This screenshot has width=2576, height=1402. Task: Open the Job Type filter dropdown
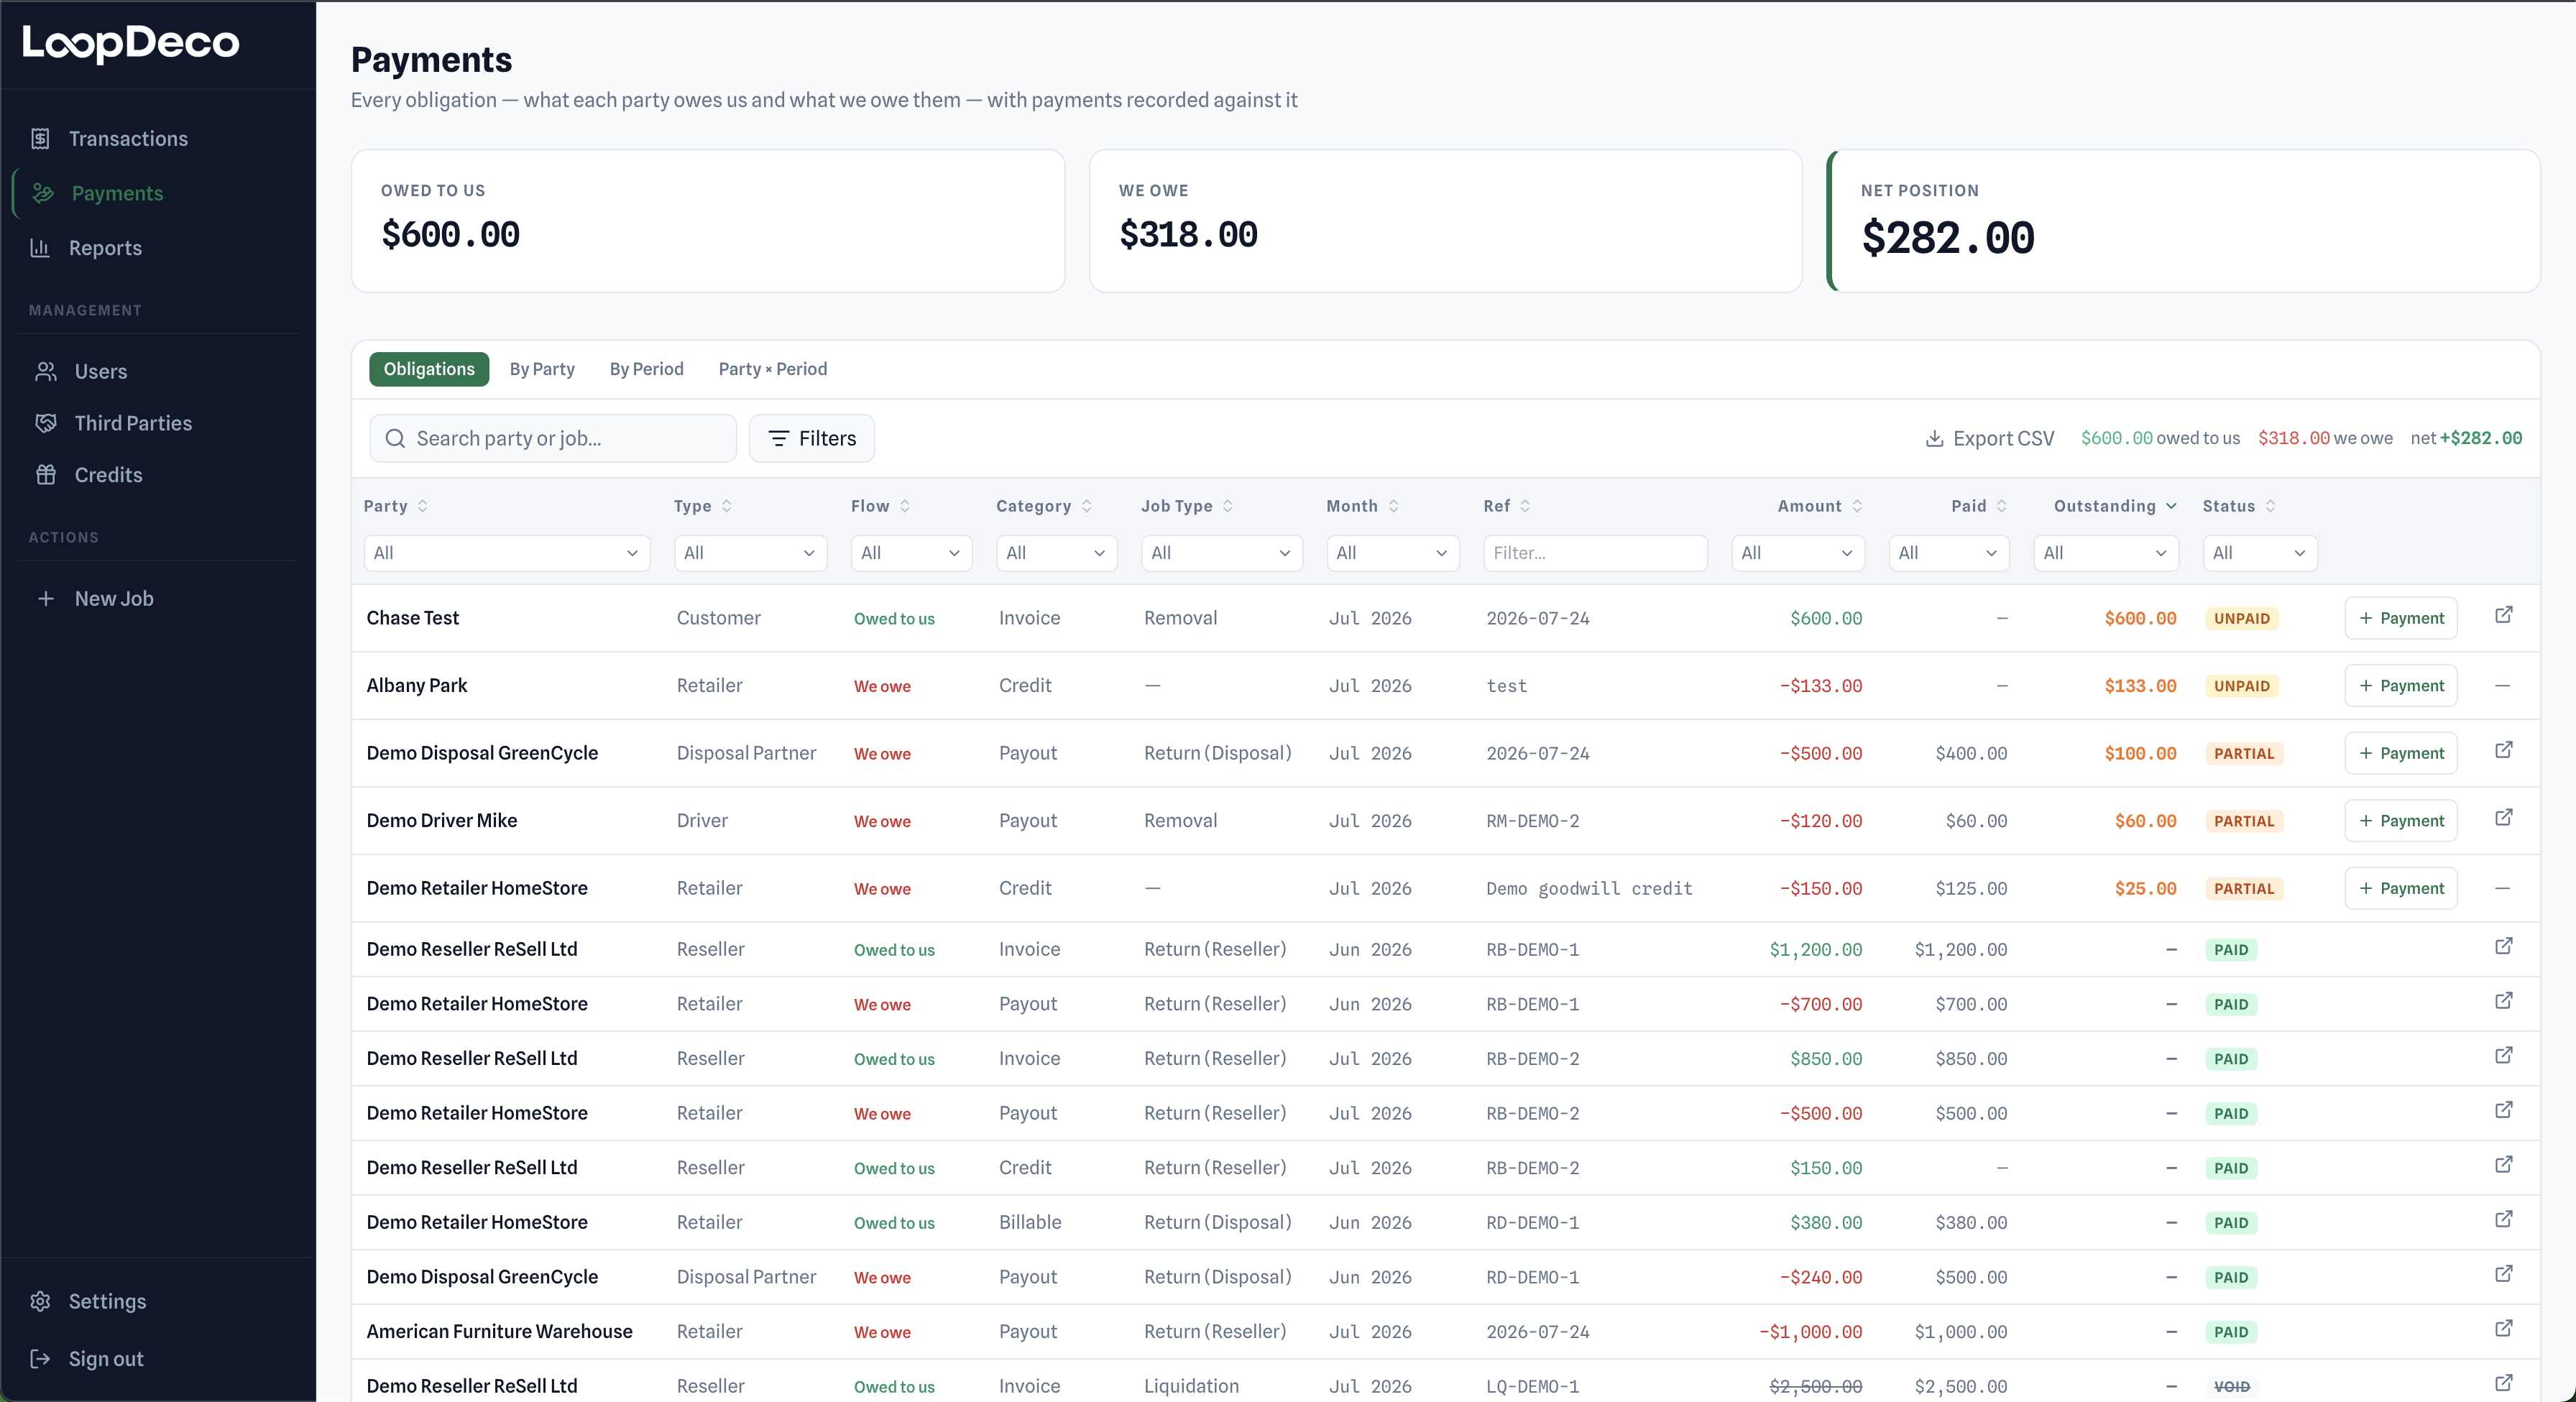[x=1222, y=553]
